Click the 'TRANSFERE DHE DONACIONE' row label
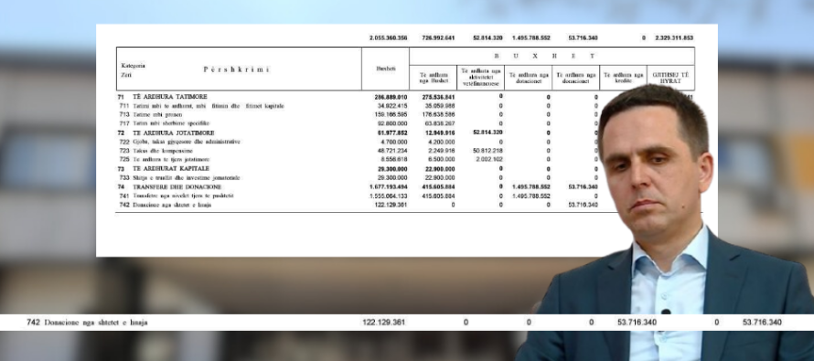This screenshot has height=361, width=814. (x=177, y=186)
